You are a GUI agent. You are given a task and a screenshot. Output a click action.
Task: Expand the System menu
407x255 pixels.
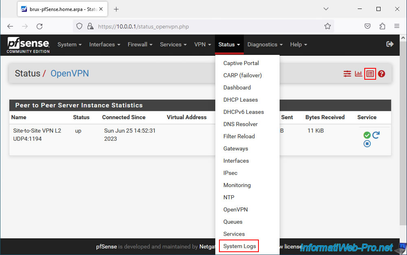click(70, 45)
